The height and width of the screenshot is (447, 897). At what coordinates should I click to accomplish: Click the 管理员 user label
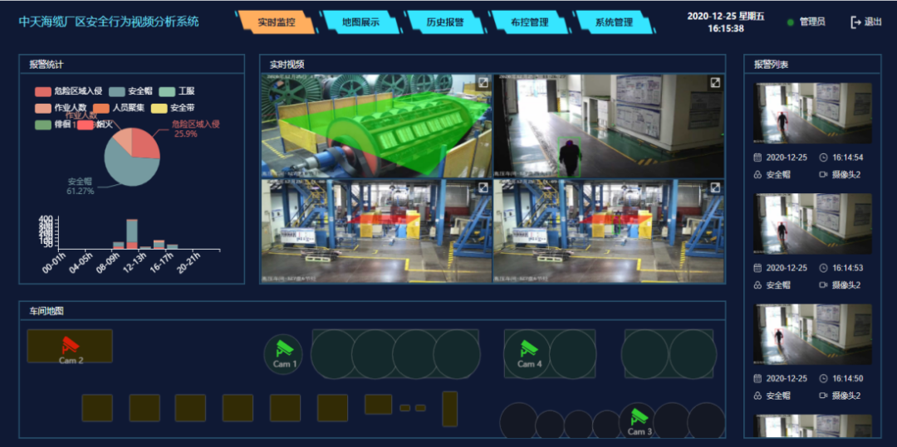tap(812, 22)
